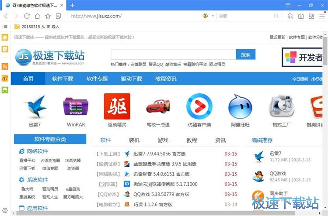Click the horizontal scrollbar at the bottom
This screenshot has width=328, height=216.
click(x=156, y=213)
